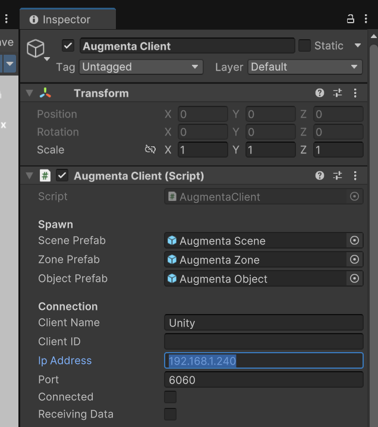Toggle the GameObject active checkbox
Viewport: 378px width, 427px height.
(x=68, y=46)
